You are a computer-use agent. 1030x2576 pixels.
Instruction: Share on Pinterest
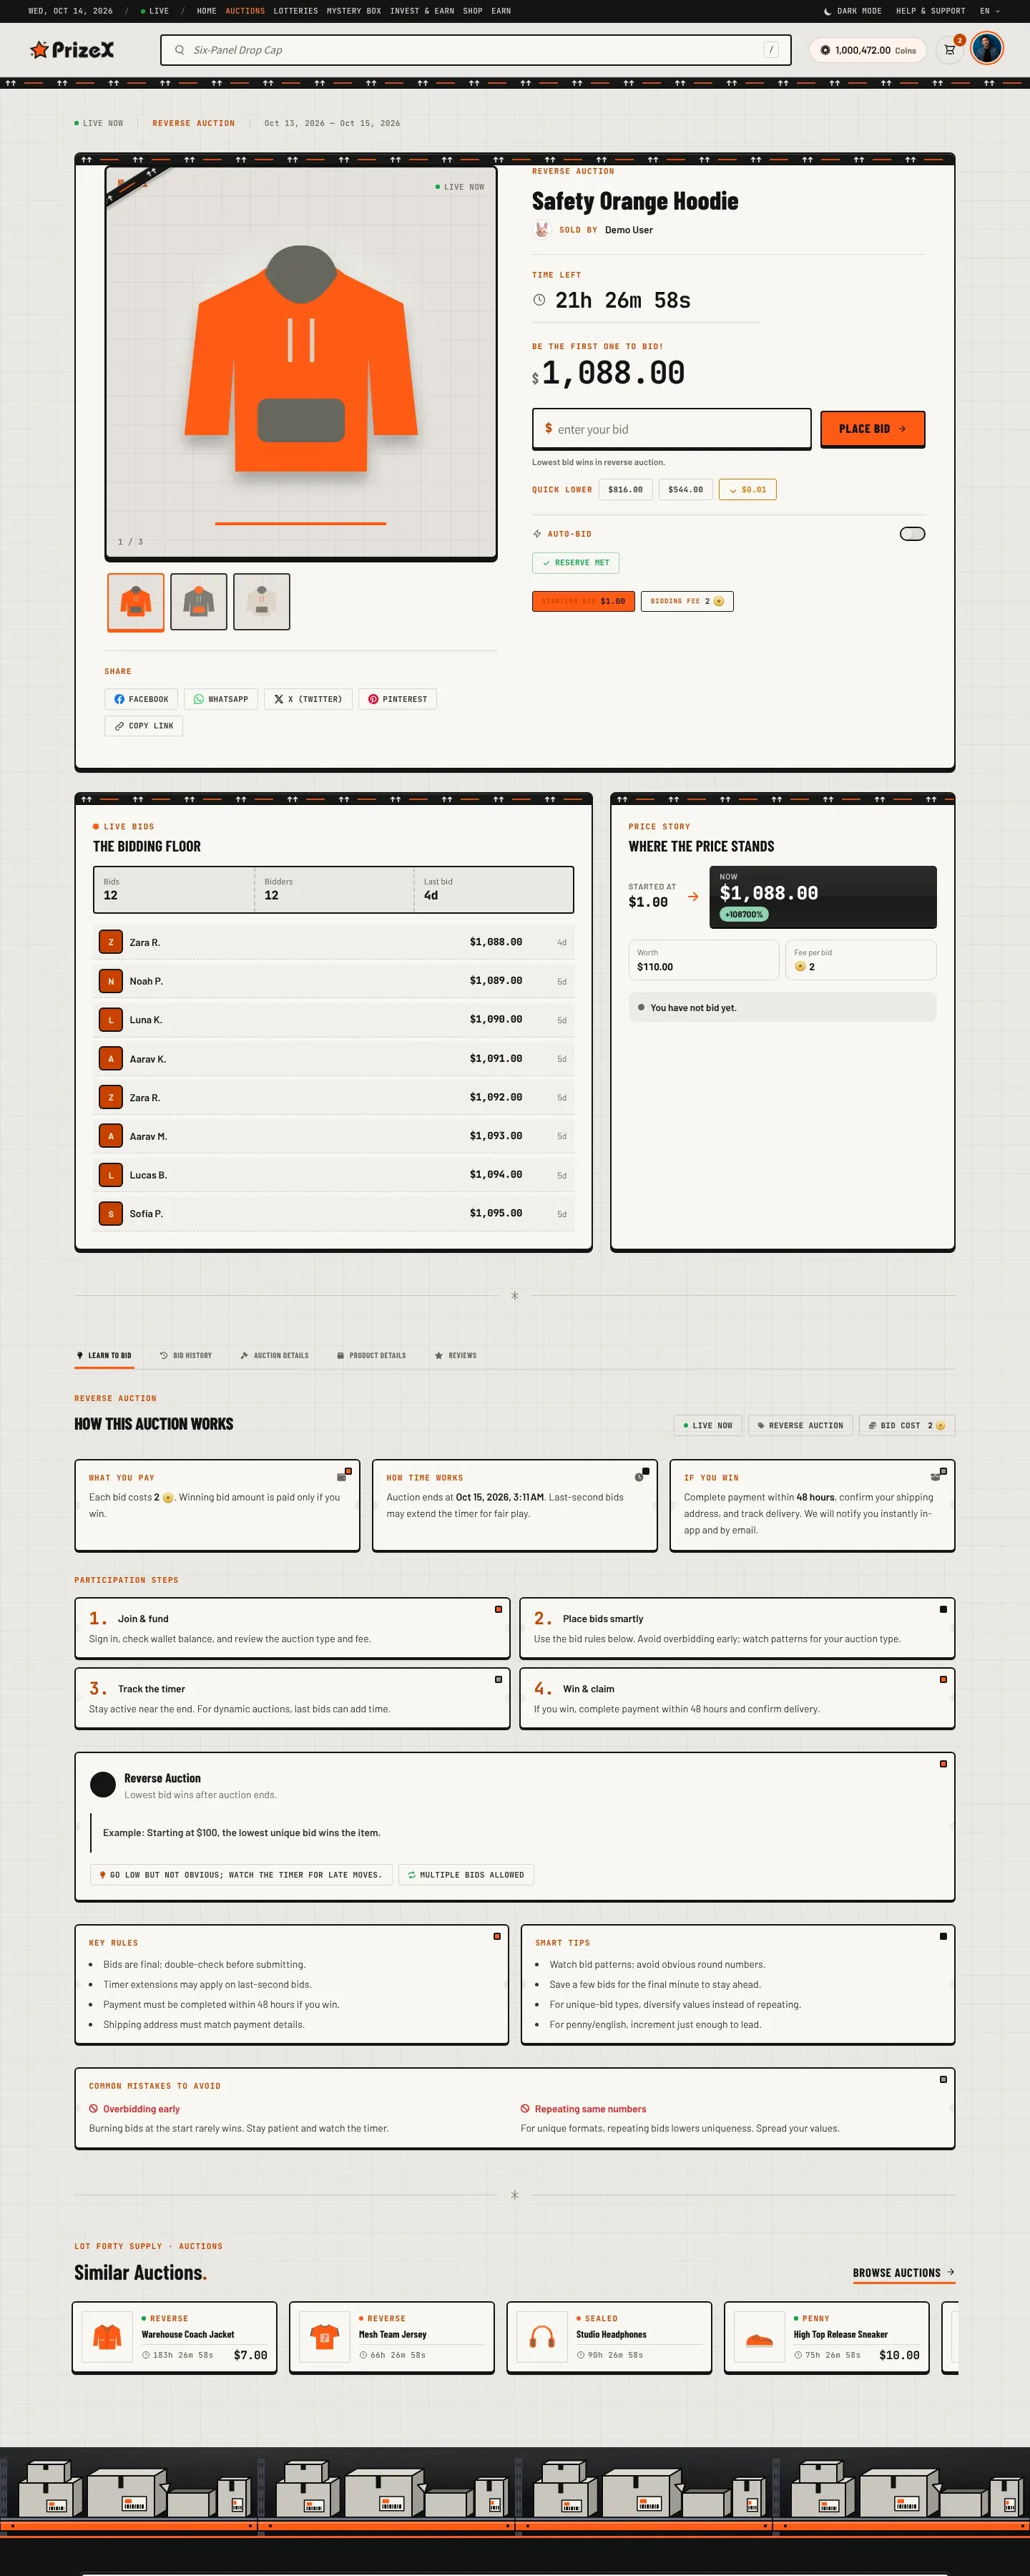[397, 699]
